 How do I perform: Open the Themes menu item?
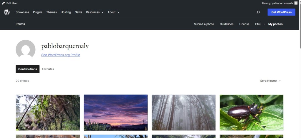click(x=51, y=12)
